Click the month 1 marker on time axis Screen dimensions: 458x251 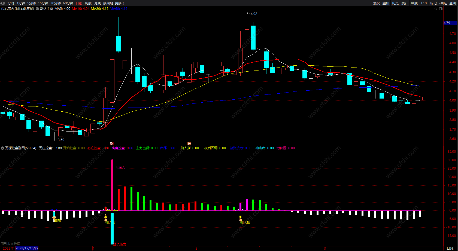pos(94,249)
